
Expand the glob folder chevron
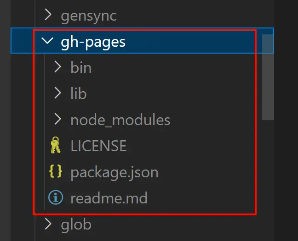48,224
